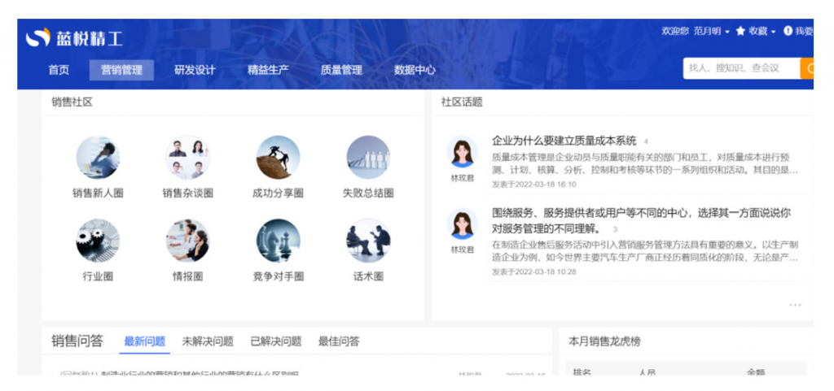Go to 研发设计 menu
Image resolution: width=834 pixels, height=391 pixels.
195,70
